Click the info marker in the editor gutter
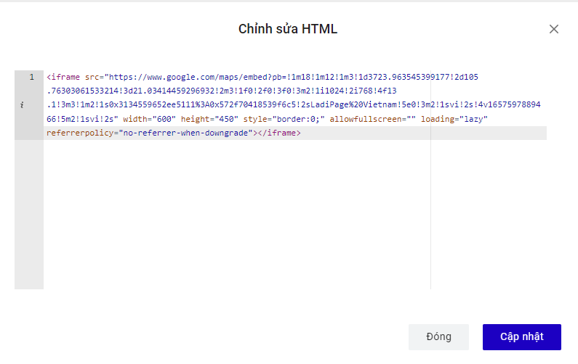Image resolution: width=578 pixels, height=364 pixels. [22, 105]
